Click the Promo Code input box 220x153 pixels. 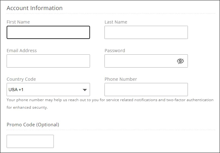coord(30,141)
